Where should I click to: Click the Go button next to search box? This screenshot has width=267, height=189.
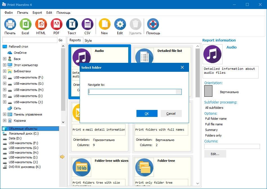[60, 40]
